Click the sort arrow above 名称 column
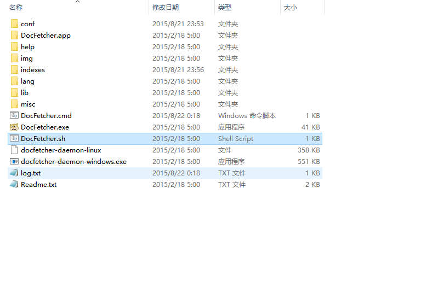438x288 pixels. click(x=78, y=2)
